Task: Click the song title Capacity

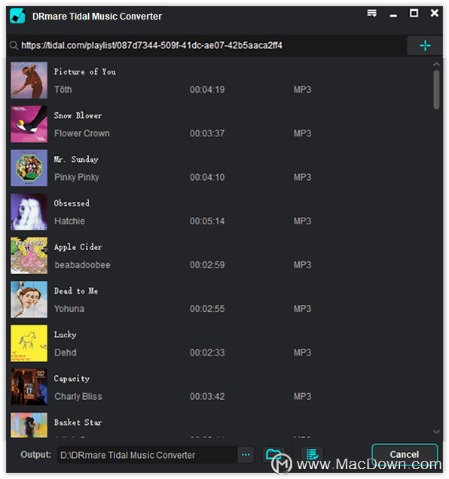Action: tap(72, 379)
